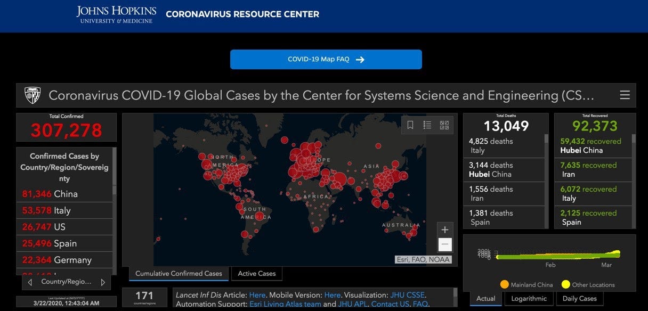Select Italy in the confirmed cases list

64,210
